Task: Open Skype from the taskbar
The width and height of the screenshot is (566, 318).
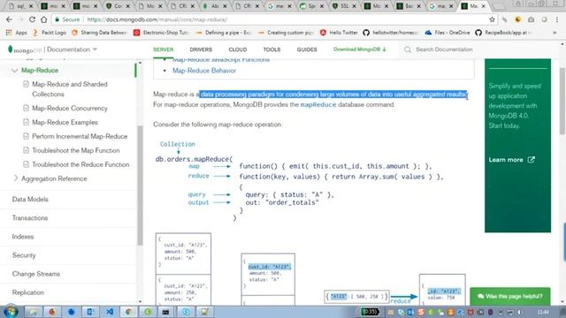Action: pyautogui.click(x=185, y=312)
